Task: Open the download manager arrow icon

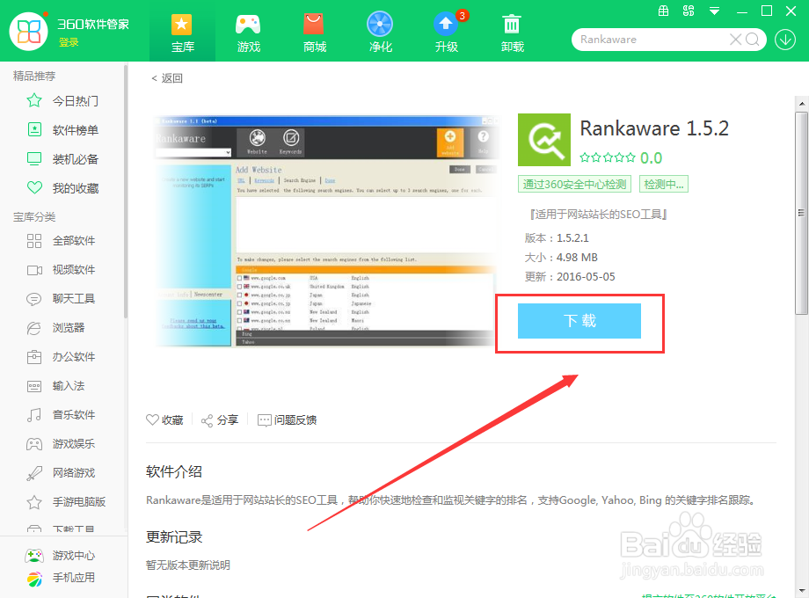Action: 785,40
